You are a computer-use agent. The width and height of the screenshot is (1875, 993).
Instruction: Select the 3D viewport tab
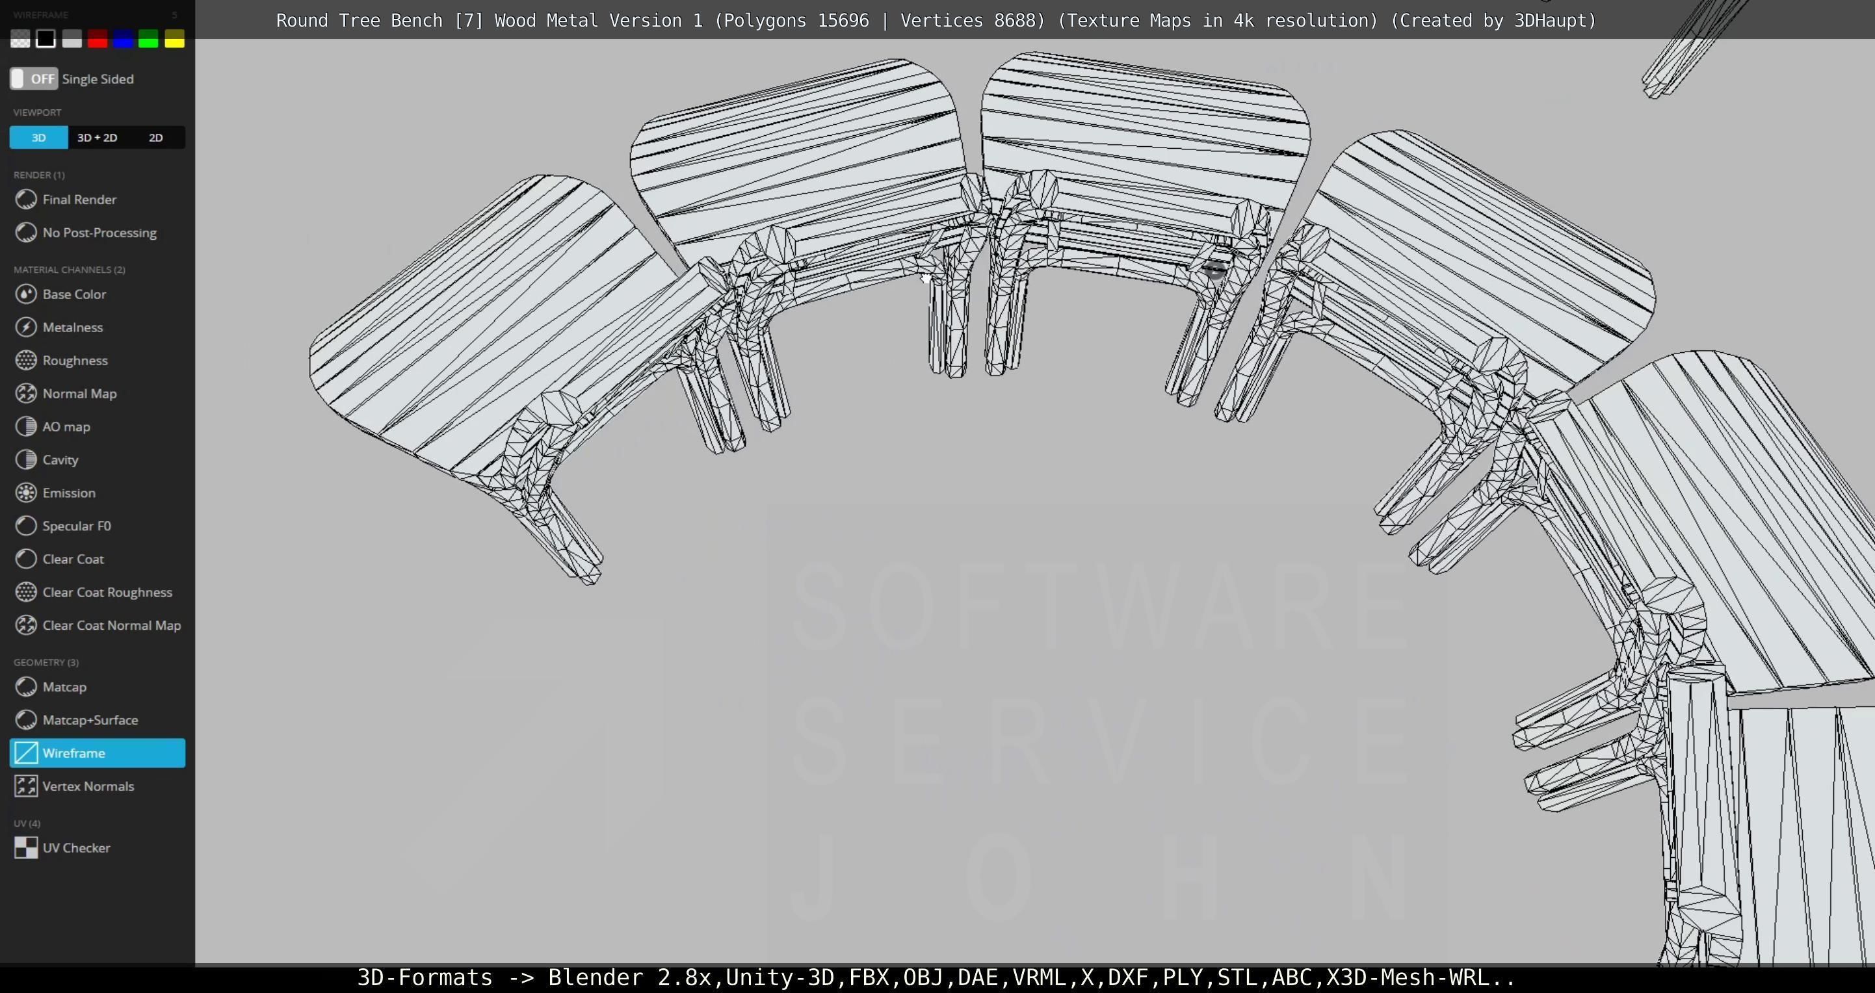38,138
